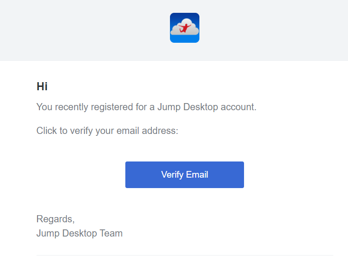Viewport: 348px width, 256px height.
Task: Click the word 'registered' in the message
Action: (112, 107)
